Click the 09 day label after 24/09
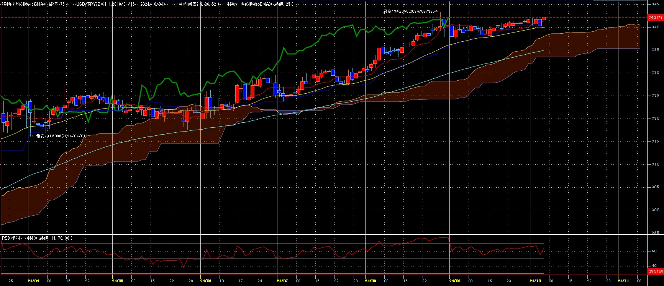Screen dimensions: 664x286 [x=471, y=281]
